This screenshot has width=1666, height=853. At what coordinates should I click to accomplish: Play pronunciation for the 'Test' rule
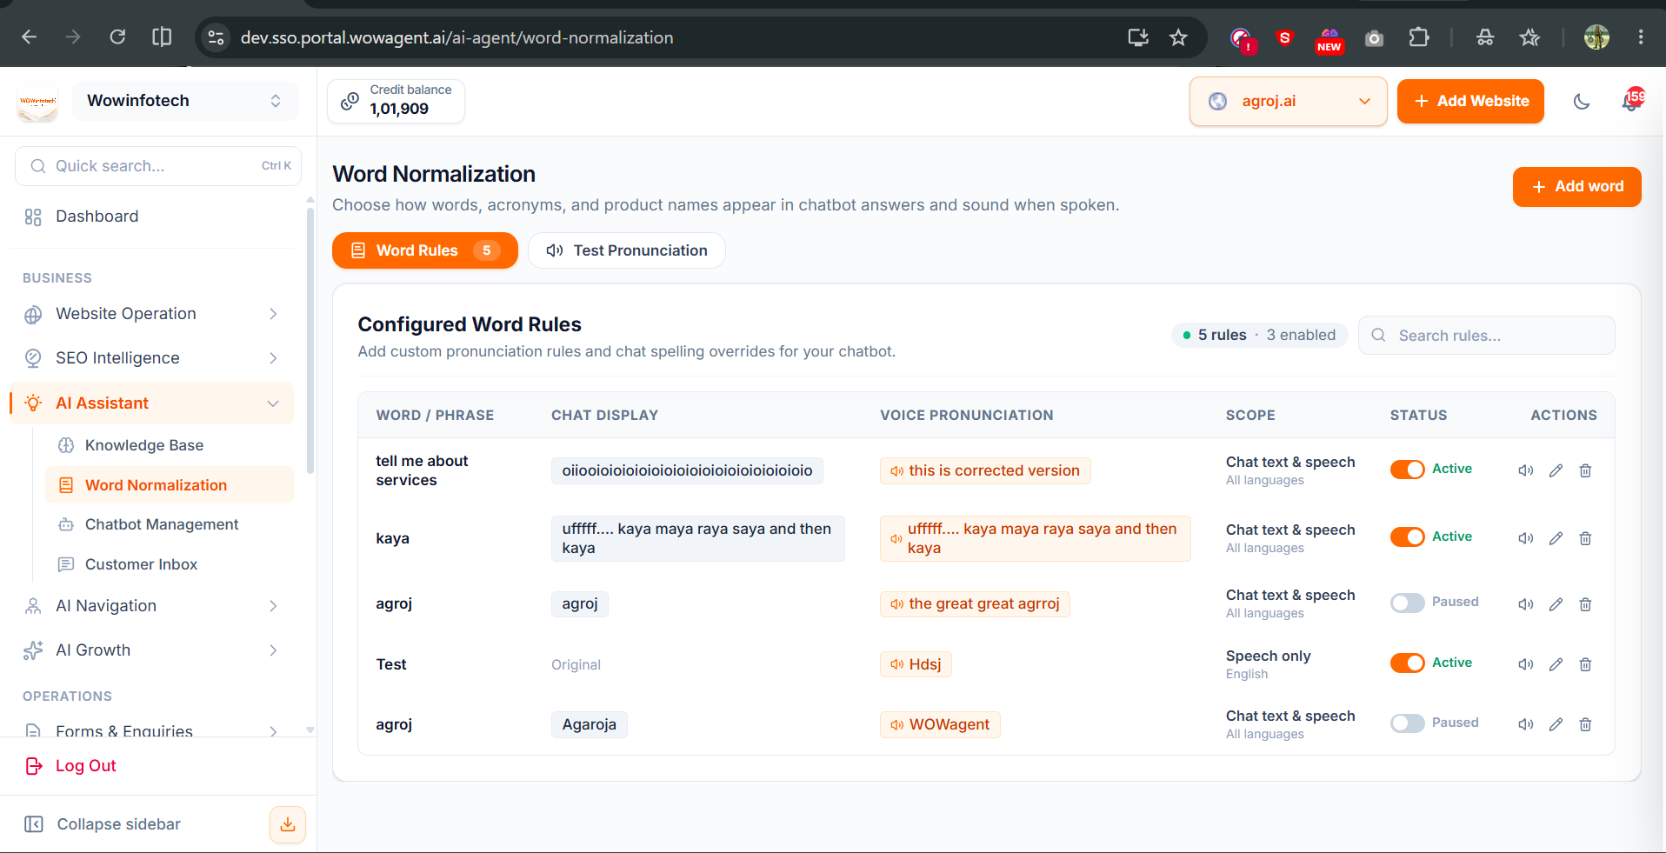(x=1526, y=664)
